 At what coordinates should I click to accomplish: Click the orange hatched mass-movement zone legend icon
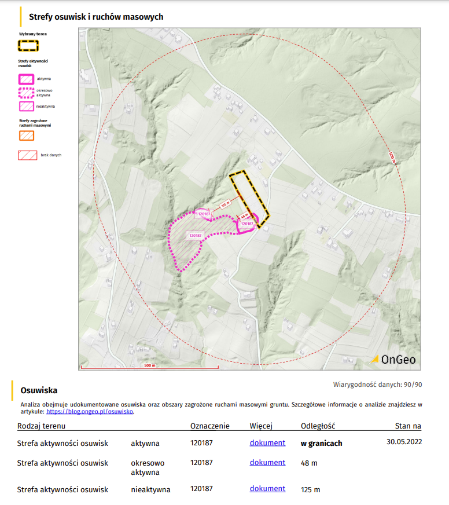[x=27, y=136]
